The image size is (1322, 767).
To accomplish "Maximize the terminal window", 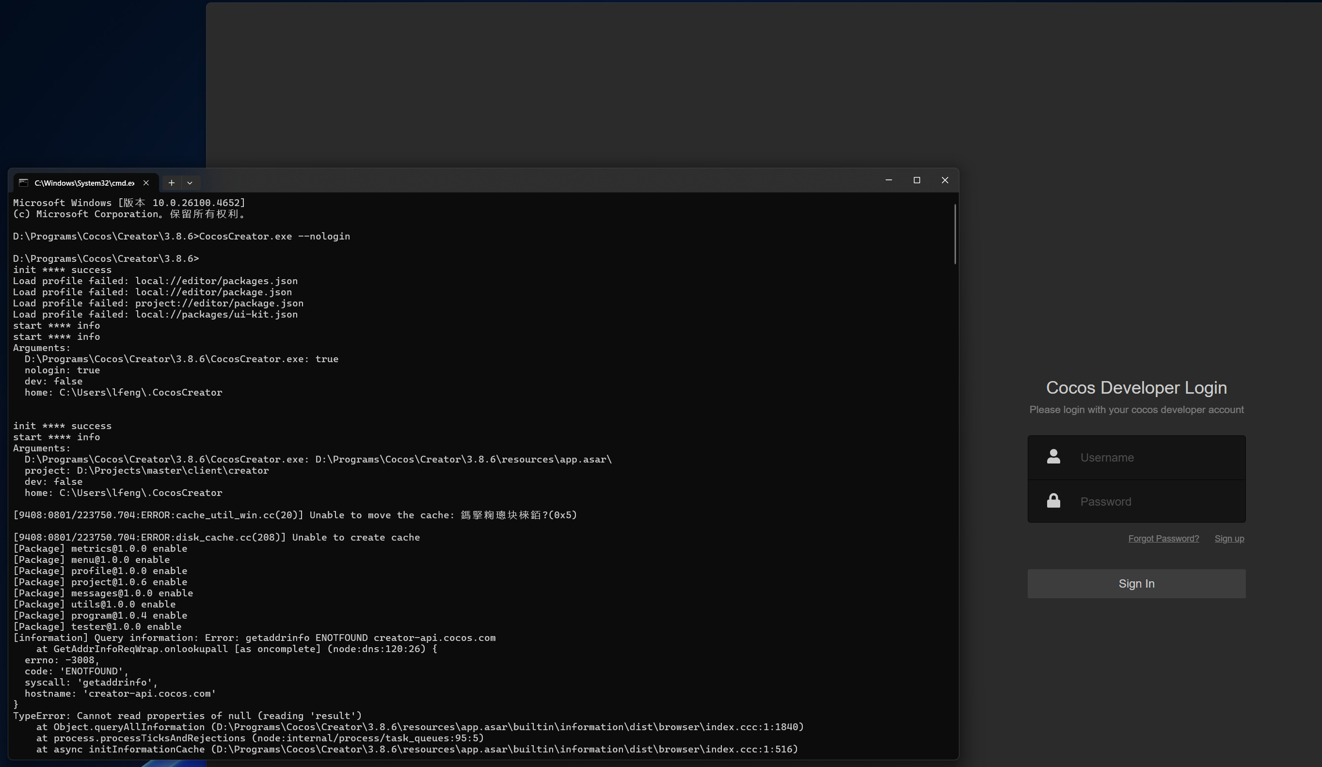I will pyautogui.click(x=917, y=180).
